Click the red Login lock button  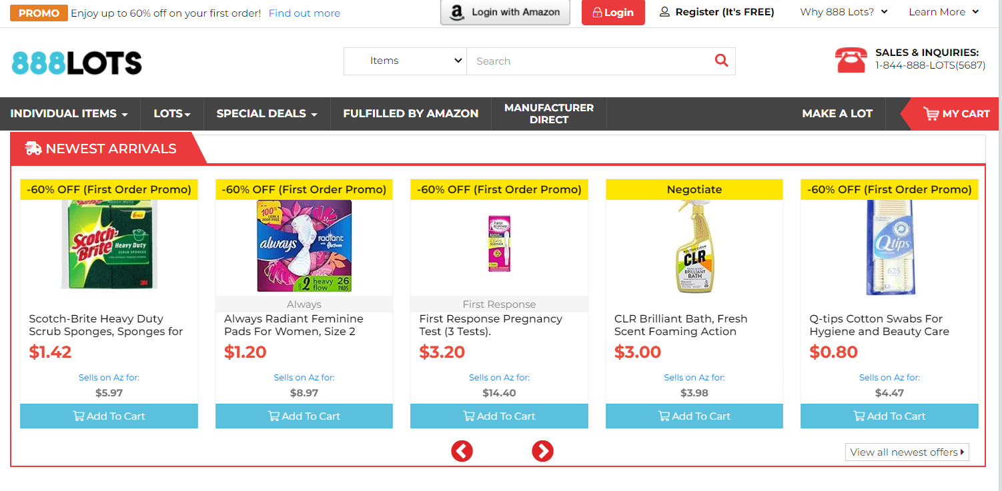tap(612, 13)
